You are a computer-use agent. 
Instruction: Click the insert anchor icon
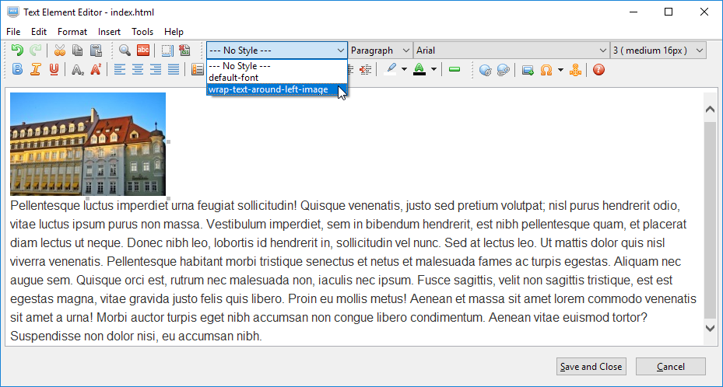(x=575, y=70)
